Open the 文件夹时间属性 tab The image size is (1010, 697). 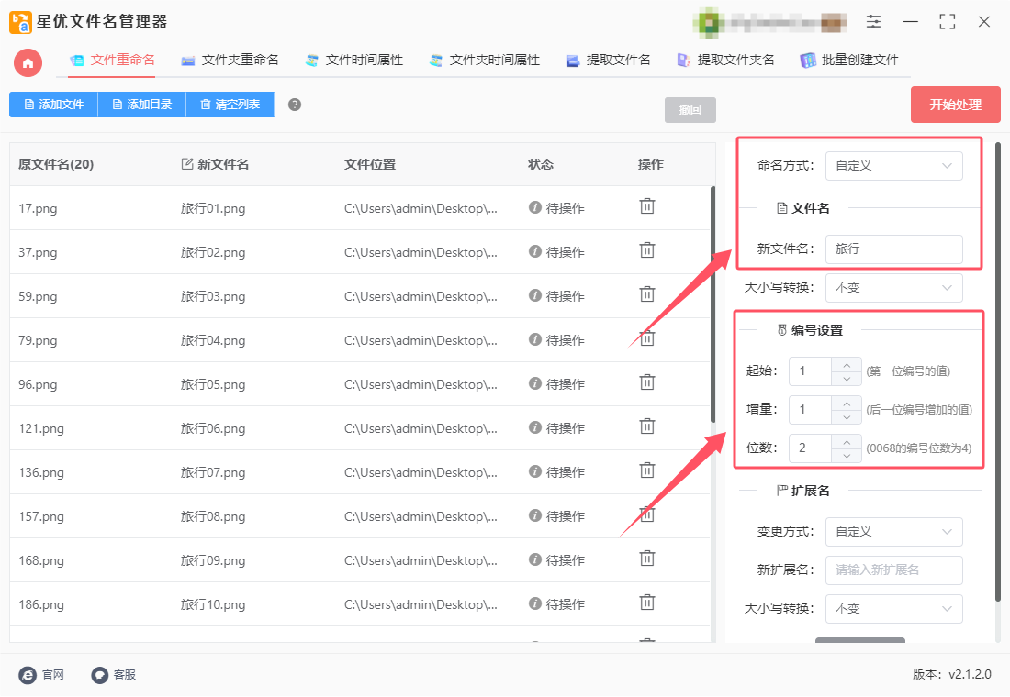485,61
